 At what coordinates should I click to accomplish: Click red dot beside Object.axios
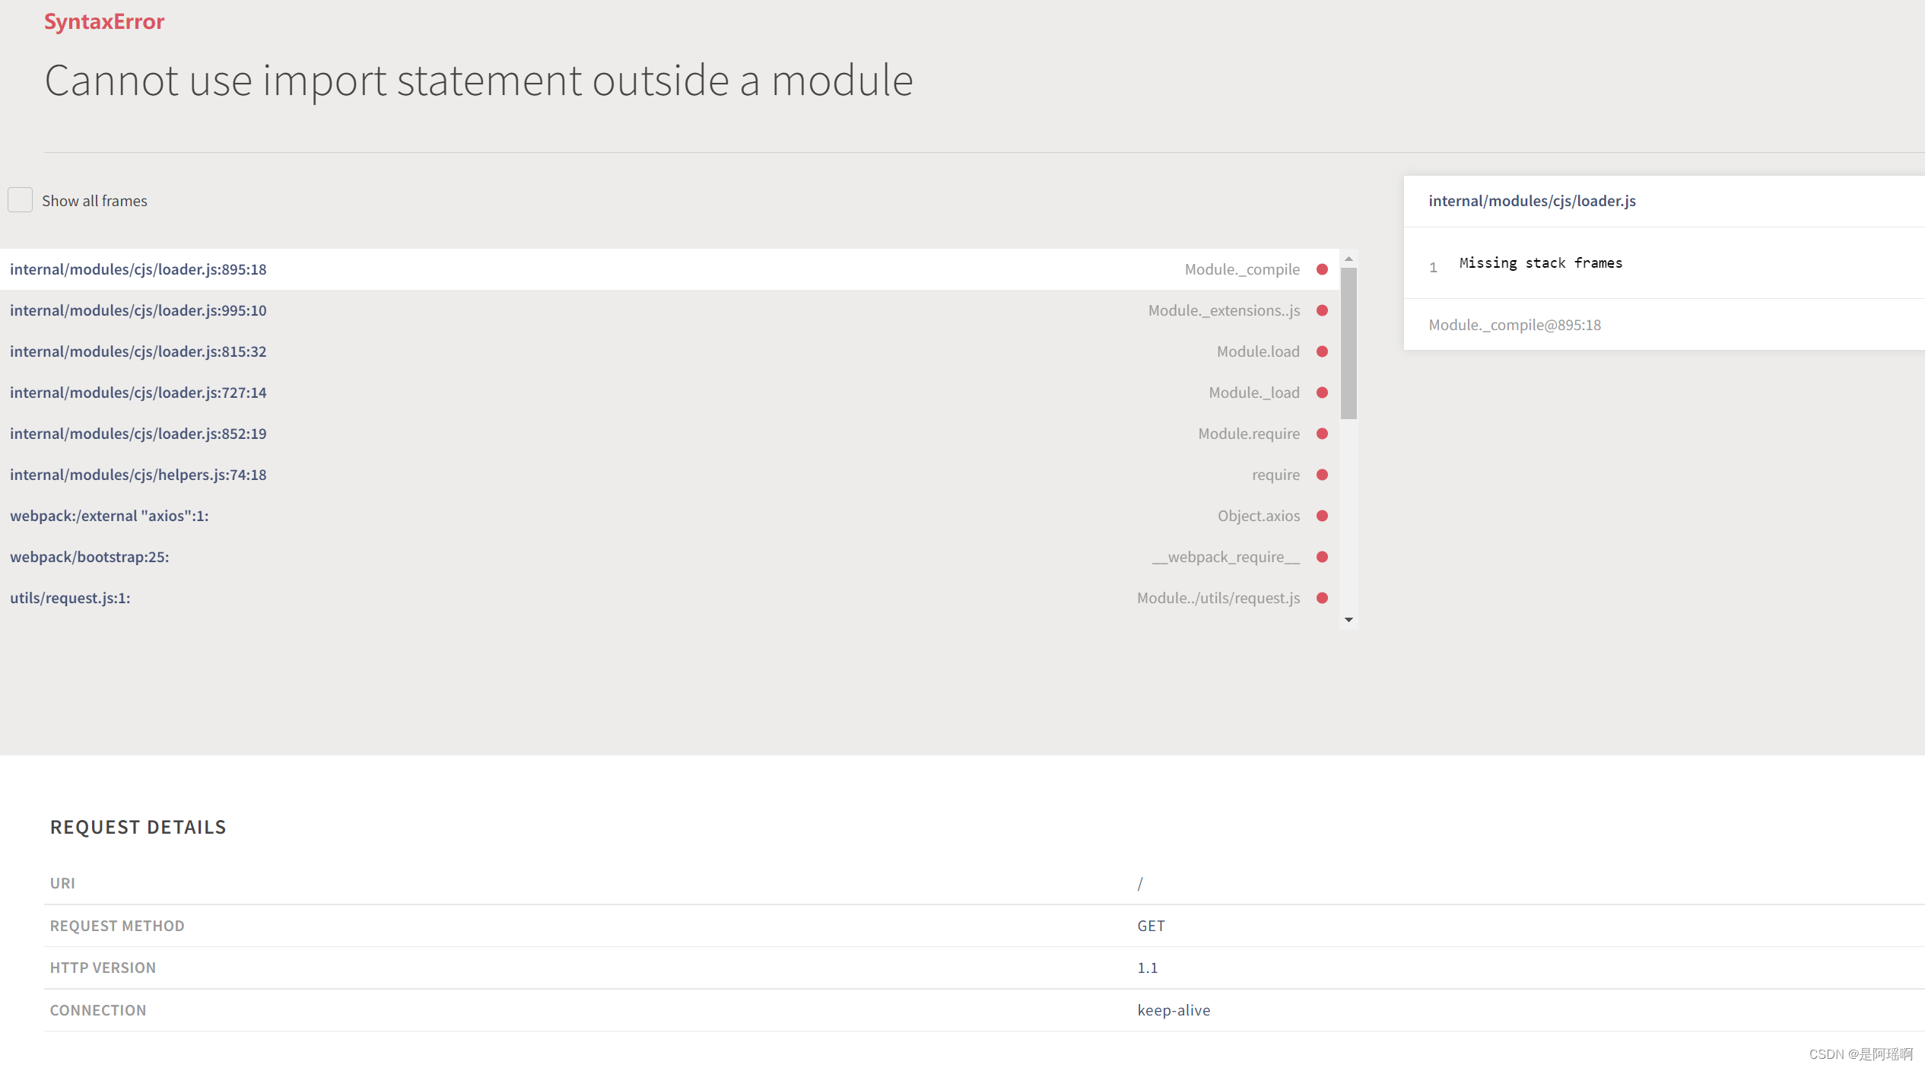pos(1322,516)
